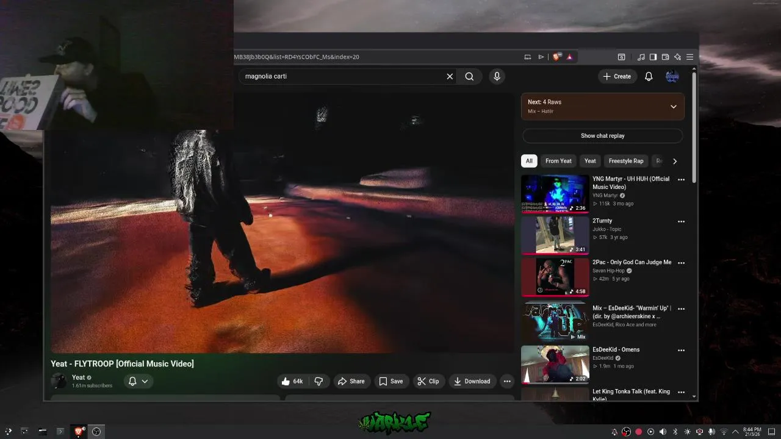The height and width of the screenshot is (439, 781).
Task: Play YNG Martyr UH HUH thumbnail
Action: coord(555,194)
